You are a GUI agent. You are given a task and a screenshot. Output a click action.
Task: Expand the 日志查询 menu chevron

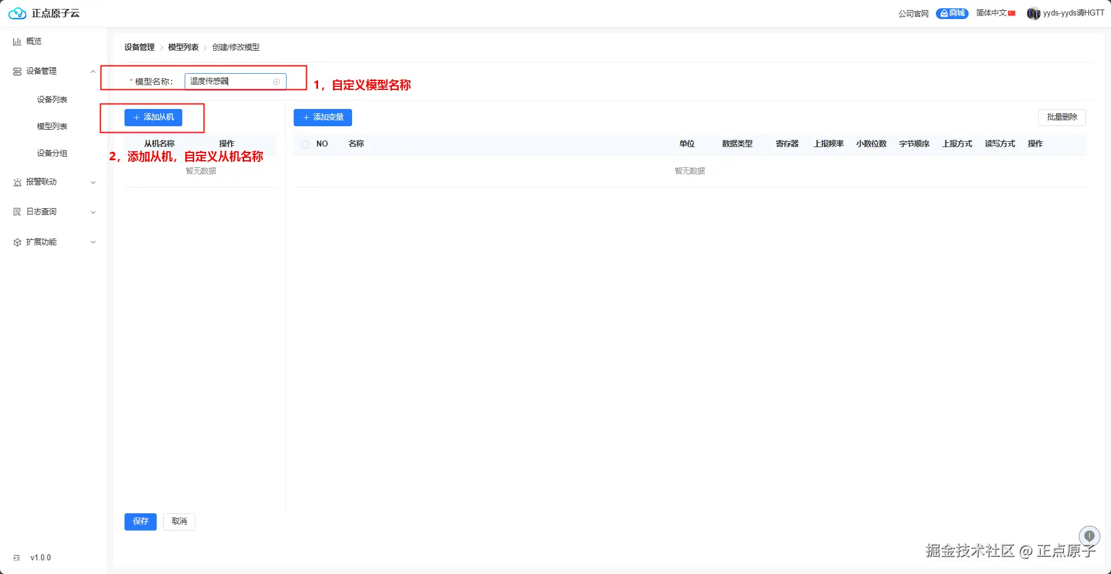[x=93, y=212]
